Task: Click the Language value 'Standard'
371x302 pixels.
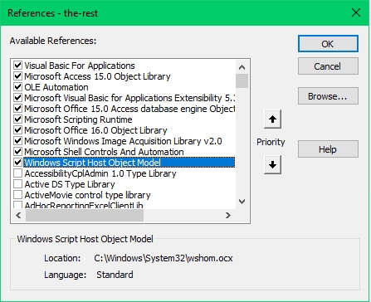Action: pyautogui.click(x=115, y=275)
